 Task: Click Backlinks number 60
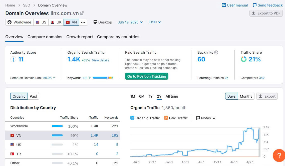[201, 59]
